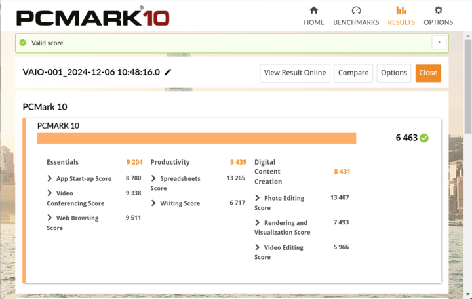Screen dimensions: 472x299
Task: Click the Web Browsing value 9 511
Action: 133,218
